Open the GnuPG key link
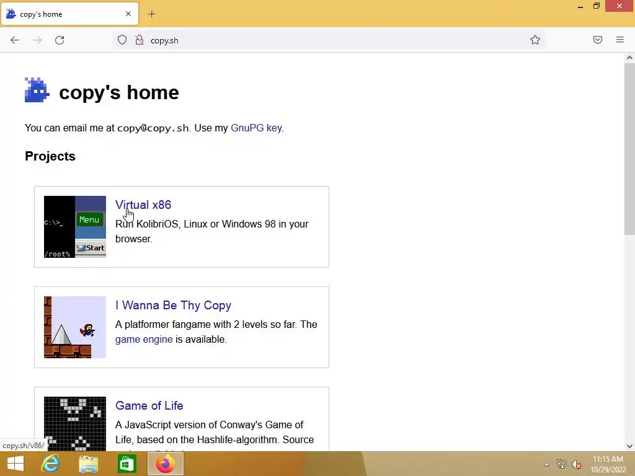The height and width of the screenshot is (476, 635). tap(256, 128)
